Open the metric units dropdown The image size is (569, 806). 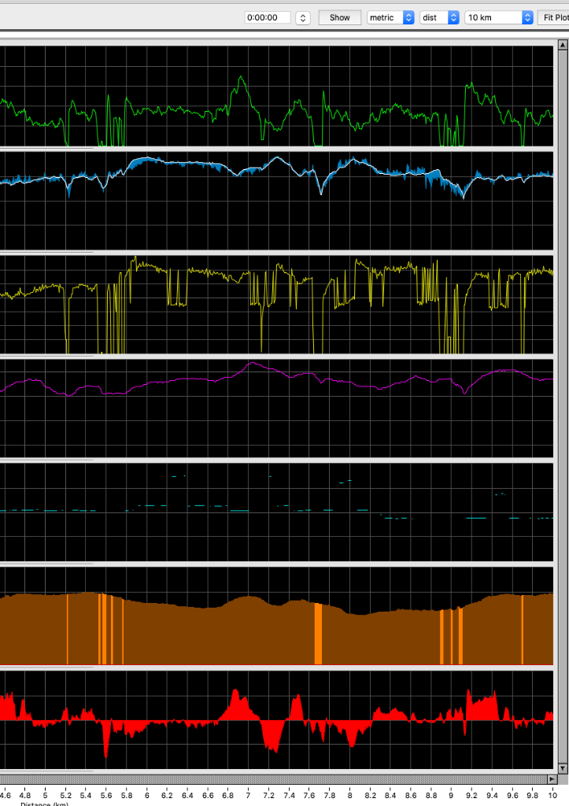[390, 17]
